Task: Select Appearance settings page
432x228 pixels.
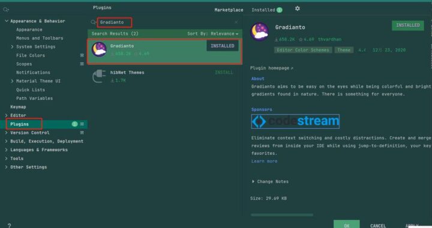Action: point(29,30)
